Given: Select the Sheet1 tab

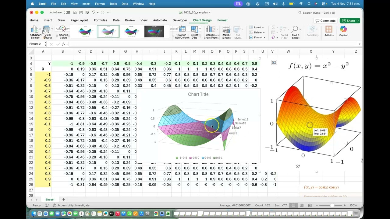Looking at the screenshot, I should coord(50,200).
